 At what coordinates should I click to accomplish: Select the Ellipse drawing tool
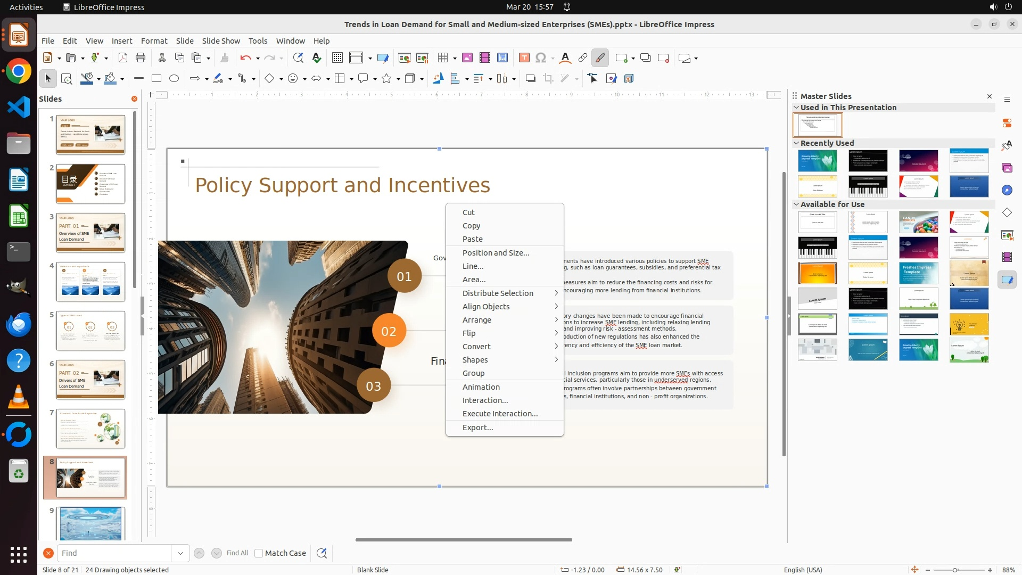174,78
